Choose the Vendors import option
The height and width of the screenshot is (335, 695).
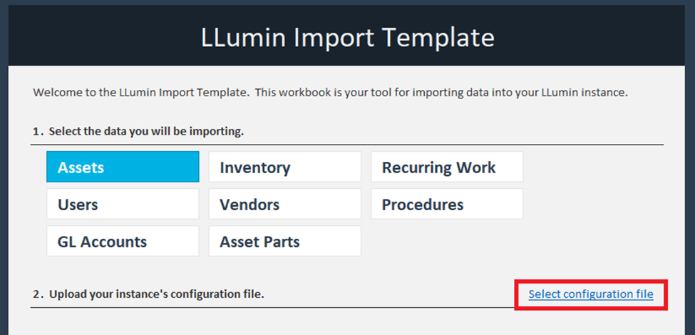pos(284,205)
